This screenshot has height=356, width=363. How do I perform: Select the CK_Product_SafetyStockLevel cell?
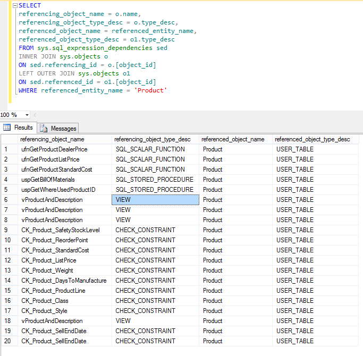[65, 230]
